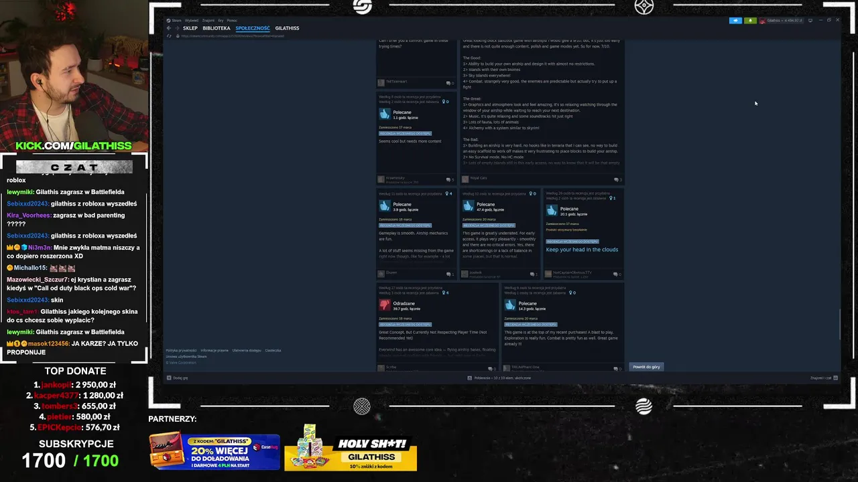This screenshot has height=482, width=858.
Task: Click the browser back arrow in Steam
Action: tap(169, 28)
